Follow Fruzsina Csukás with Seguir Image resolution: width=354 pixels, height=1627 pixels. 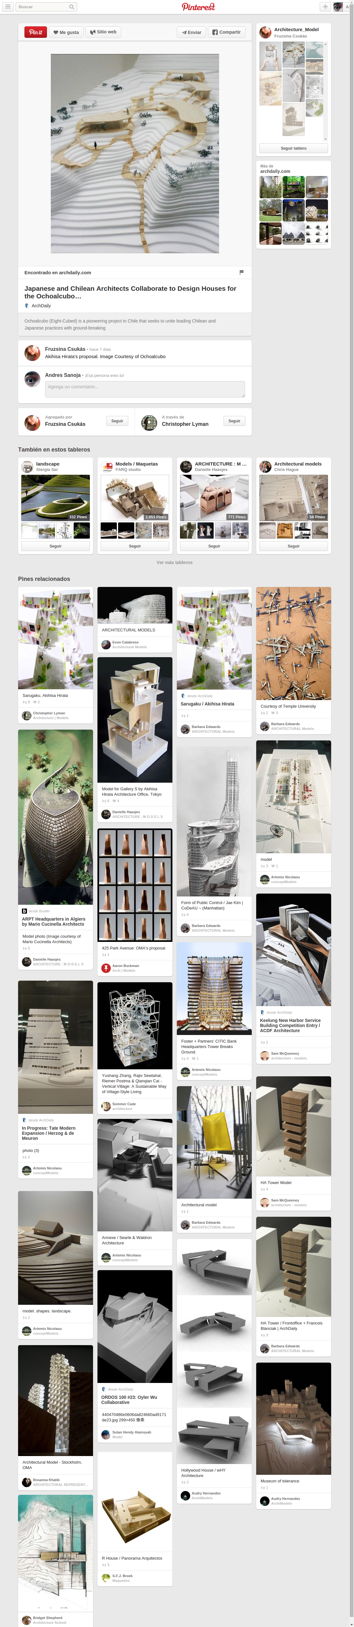coord(117,421)
